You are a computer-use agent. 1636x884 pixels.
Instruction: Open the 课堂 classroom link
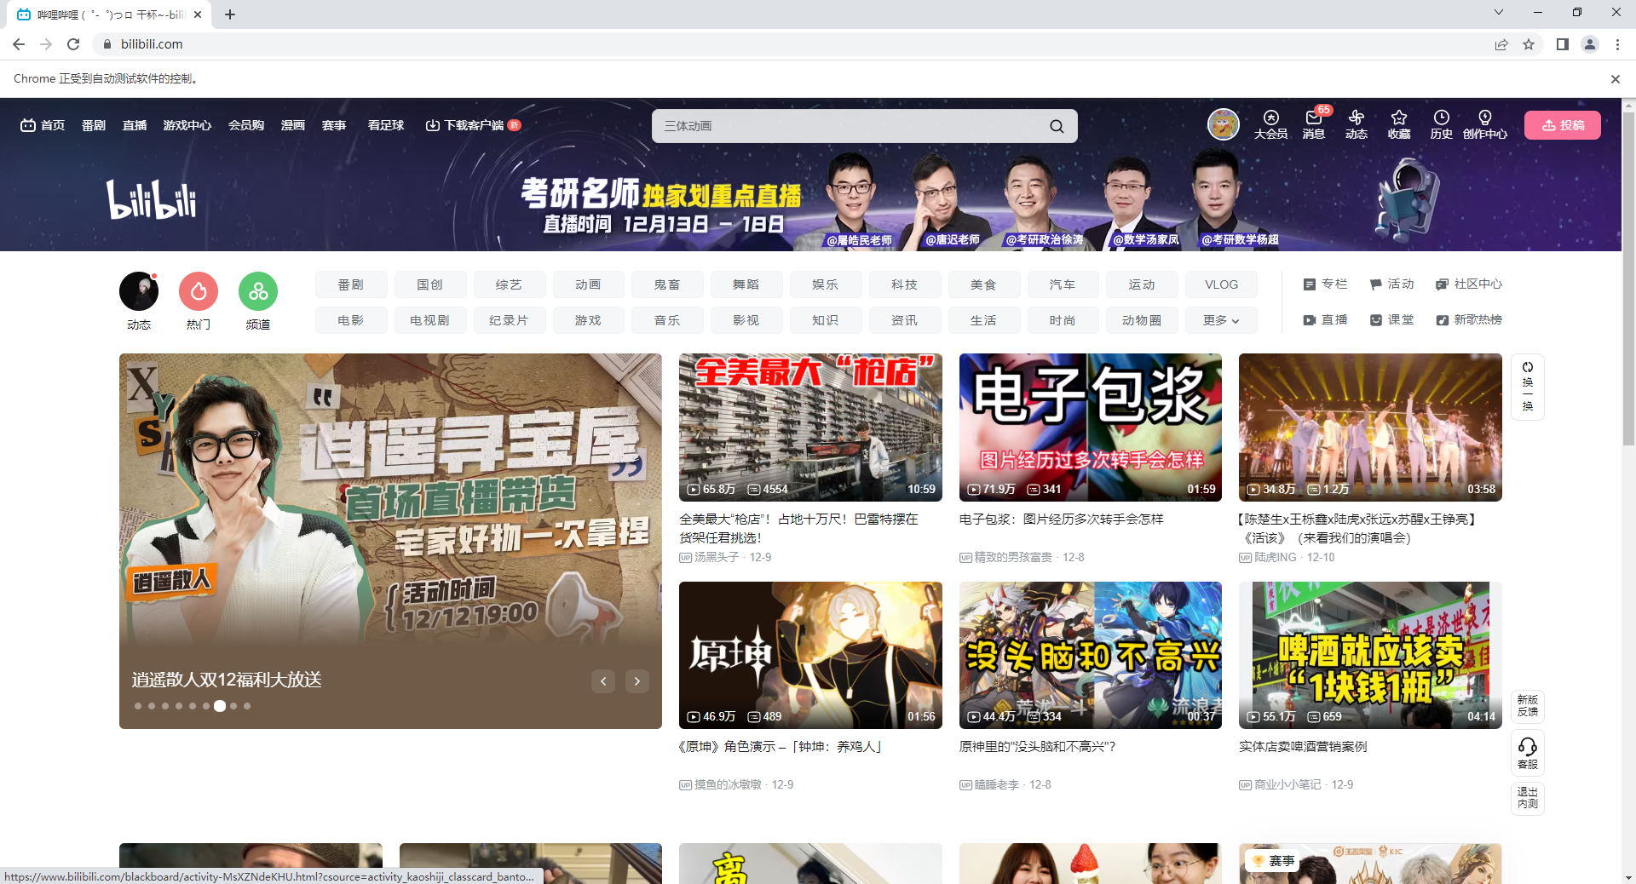point(1391,319)
